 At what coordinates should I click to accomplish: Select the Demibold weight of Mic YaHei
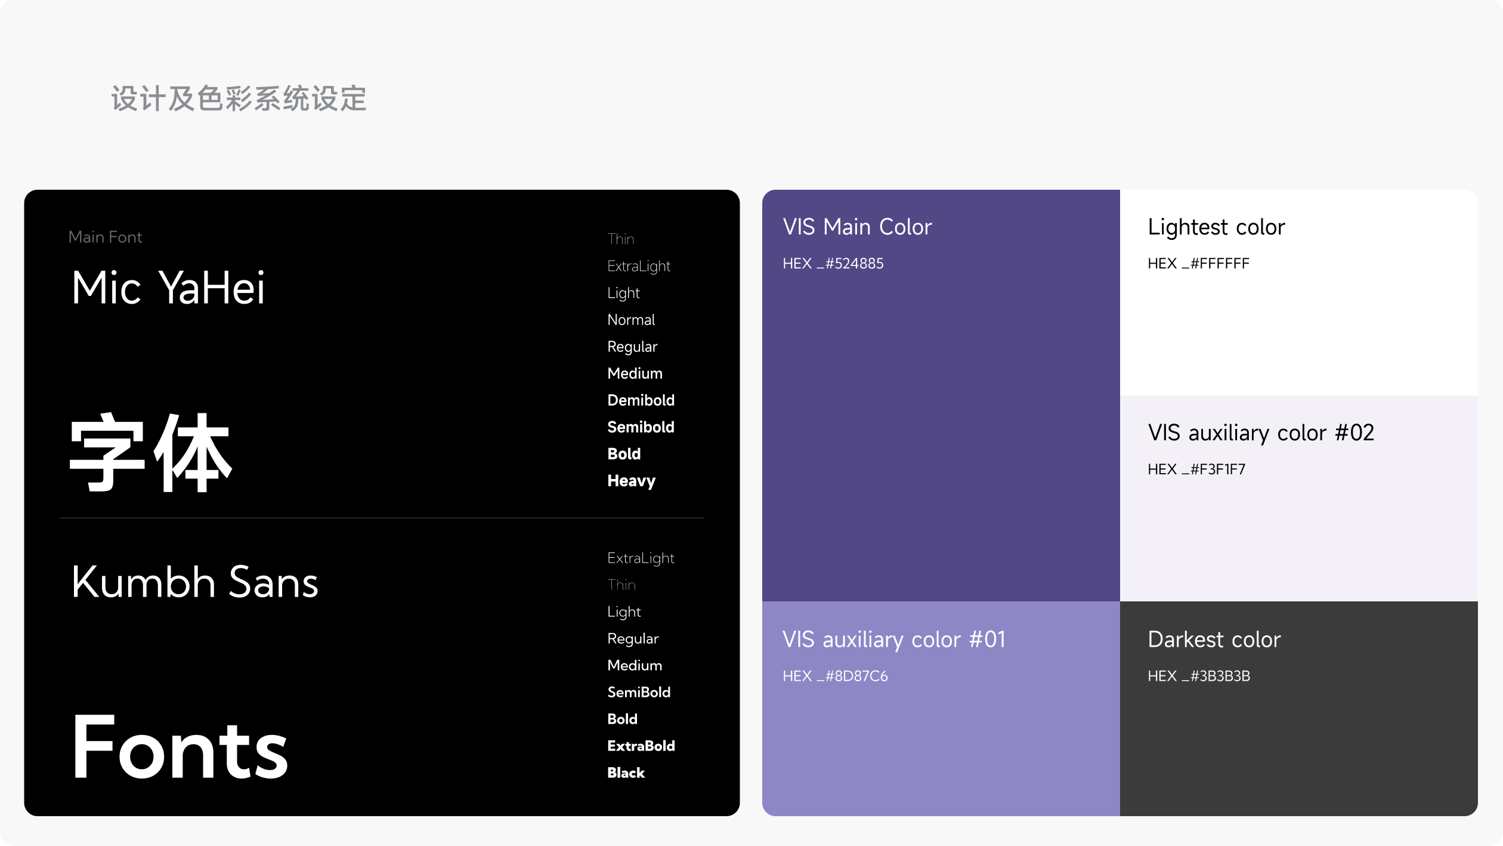click(641, 400)
